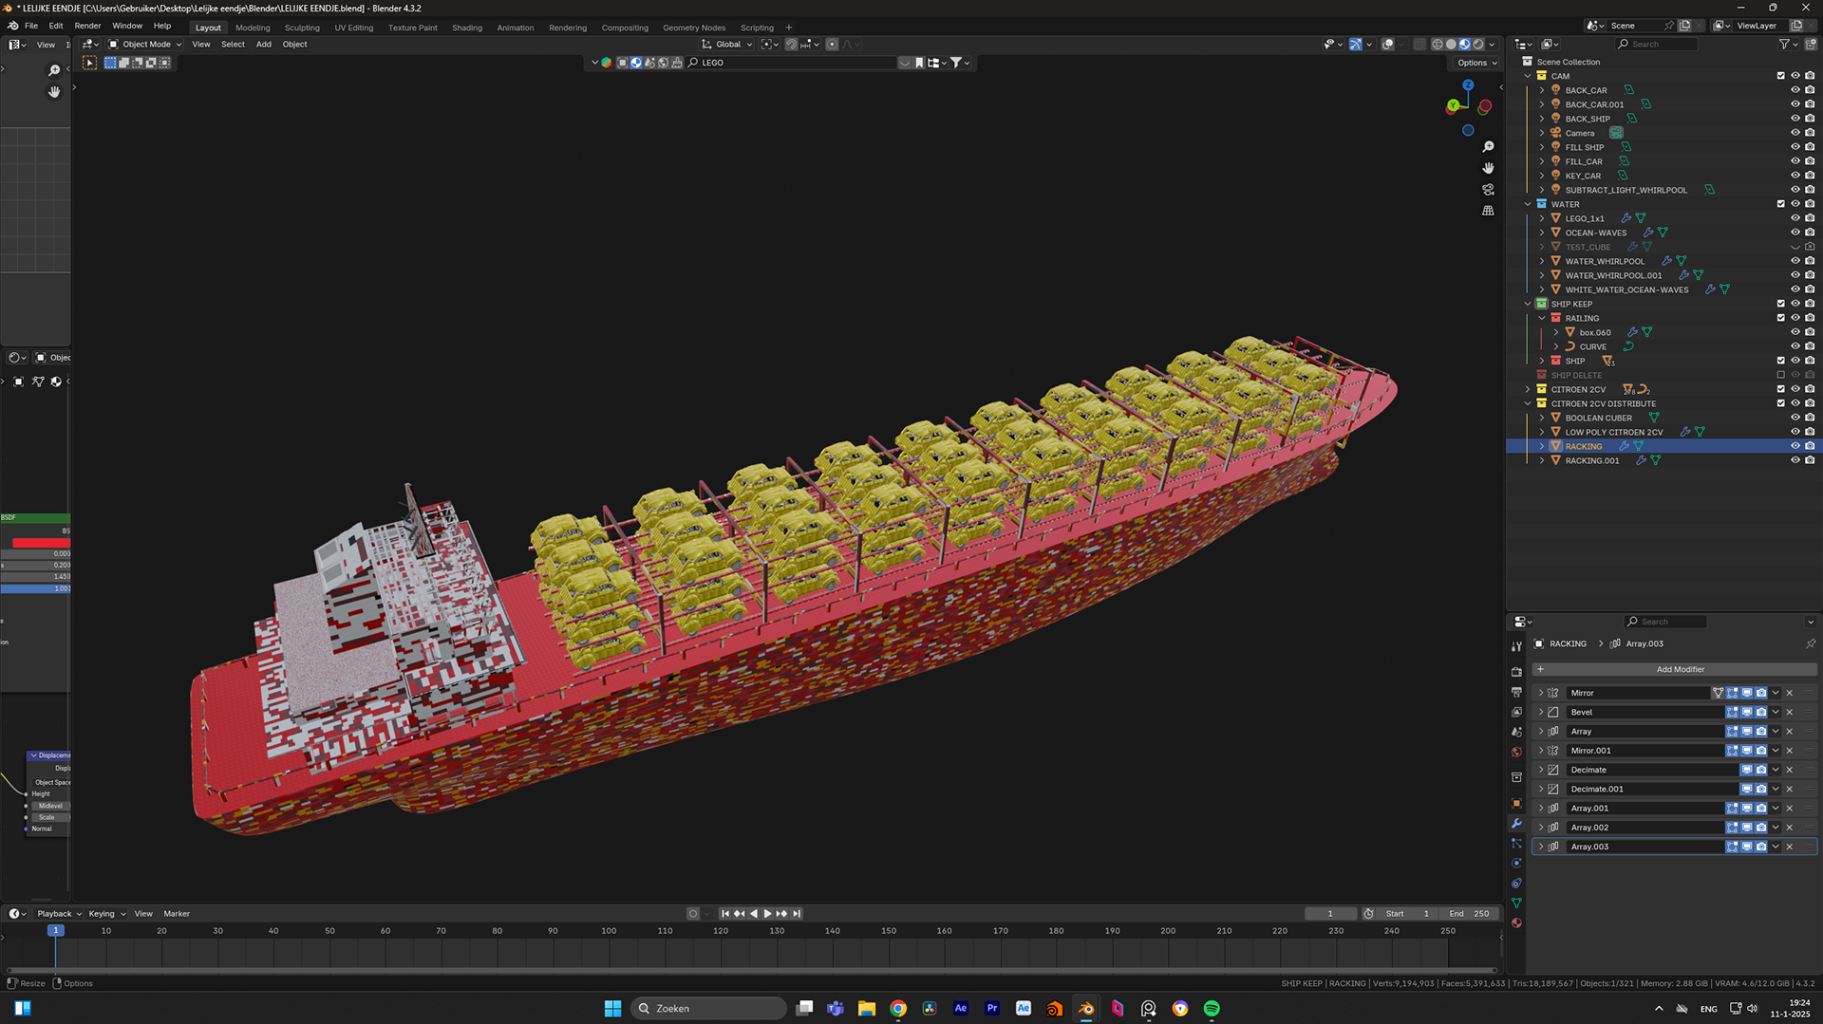Switch perspective/orthographic grid gizmo
The image size is (1823, 1024).
pyautogui.click(x=1488, y=211)
